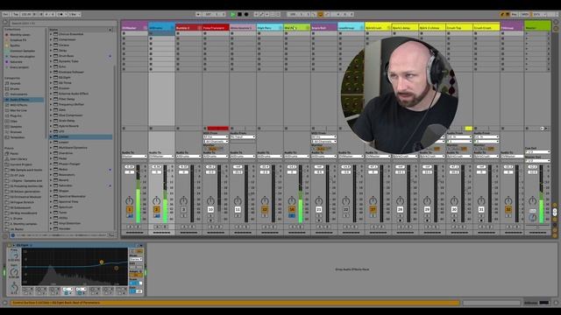Click the red collection tag in the browser
This screenshot has height=315, width=561.
pyautogui.click(x=6, y=35)
